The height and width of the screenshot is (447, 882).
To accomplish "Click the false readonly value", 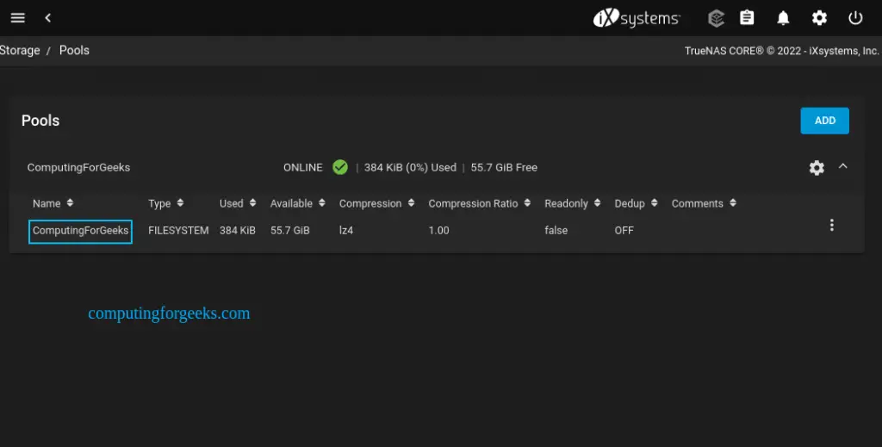I will pyautogui.click(x=556, y=231).
